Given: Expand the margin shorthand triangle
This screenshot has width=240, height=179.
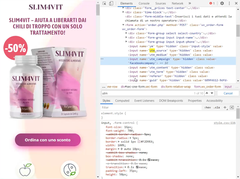Looking at the screenshot, I should [x=119, y=149].
